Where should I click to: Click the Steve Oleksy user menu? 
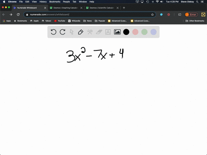[187, 2]
